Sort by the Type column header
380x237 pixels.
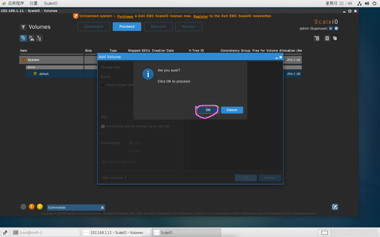113,51
